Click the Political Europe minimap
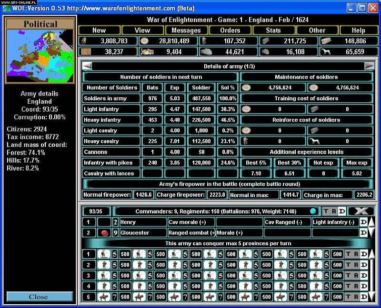The image size is (381, 308). 40,56
